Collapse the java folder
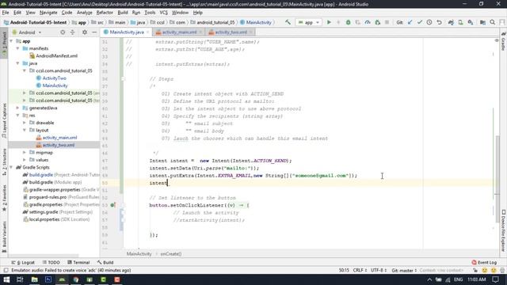This screenshot has height=285, width=507. click(x=18, y=63)
